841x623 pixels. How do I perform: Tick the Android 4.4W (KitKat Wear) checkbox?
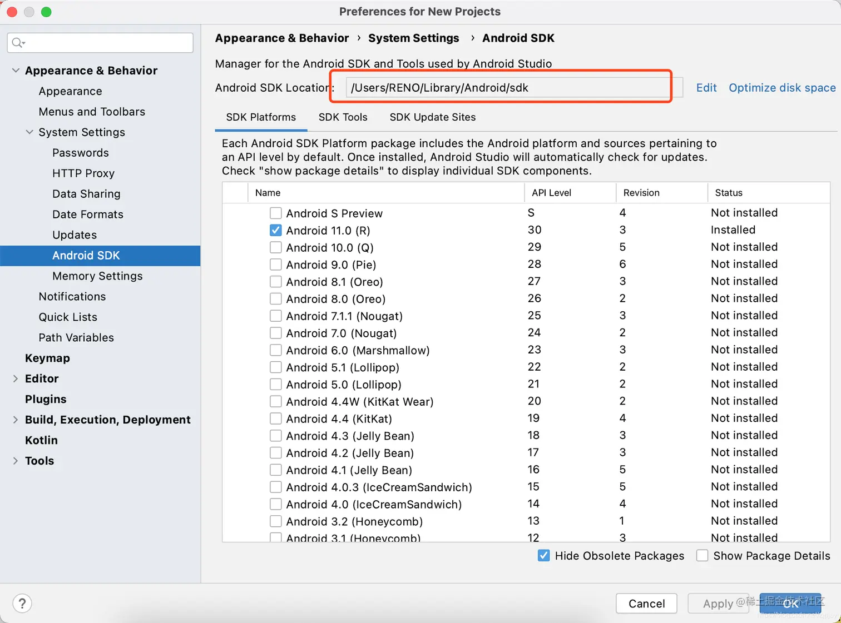pos(275,402)
